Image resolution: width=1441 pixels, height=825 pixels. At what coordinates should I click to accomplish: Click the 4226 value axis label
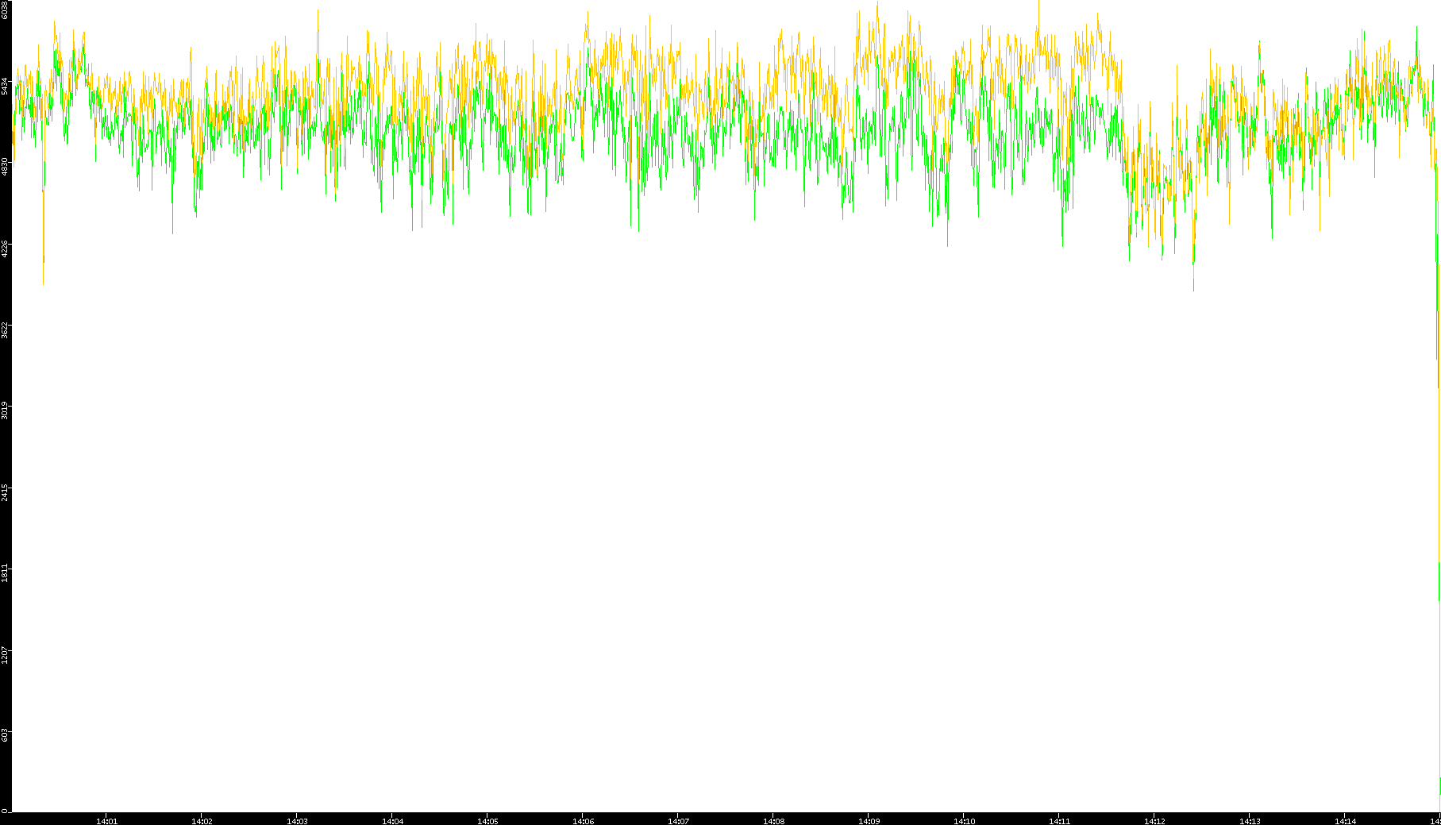5,248
